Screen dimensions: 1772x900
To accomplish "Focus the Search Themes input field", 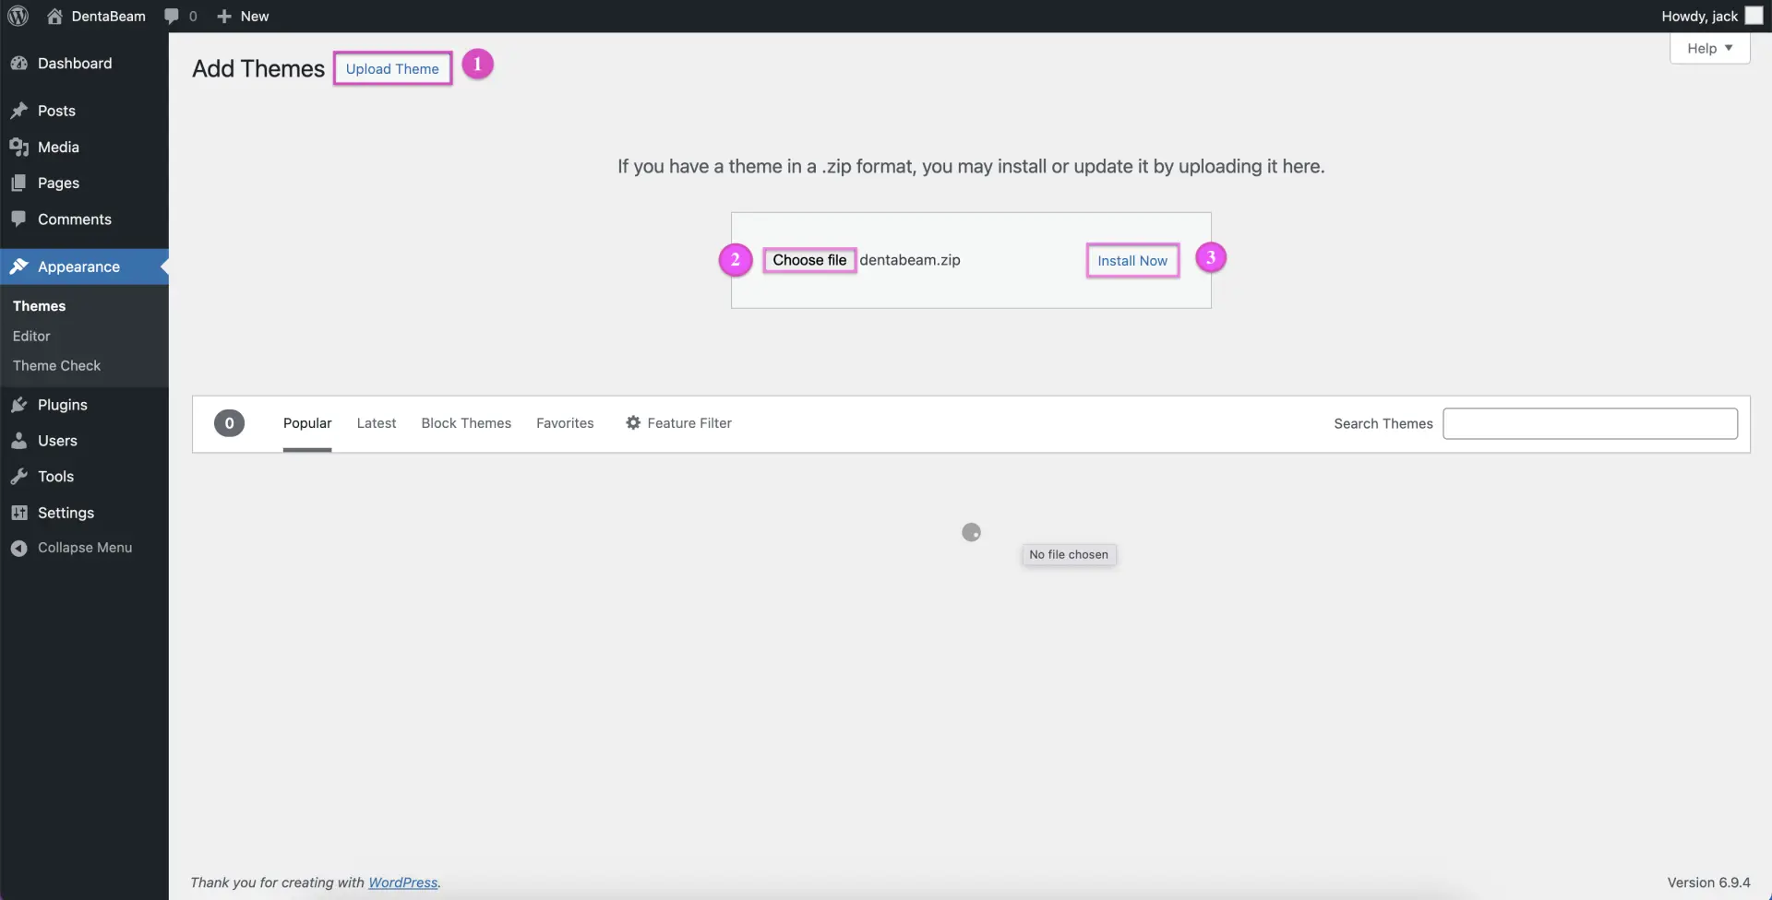I will [1590, 423].
